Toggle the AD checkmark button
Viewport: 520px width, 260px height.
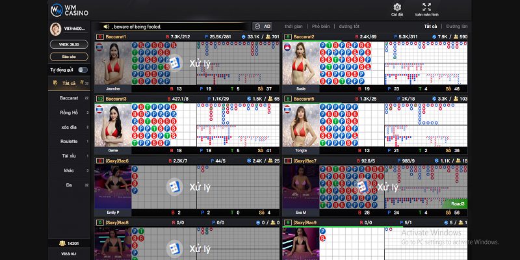pos(262,27)
